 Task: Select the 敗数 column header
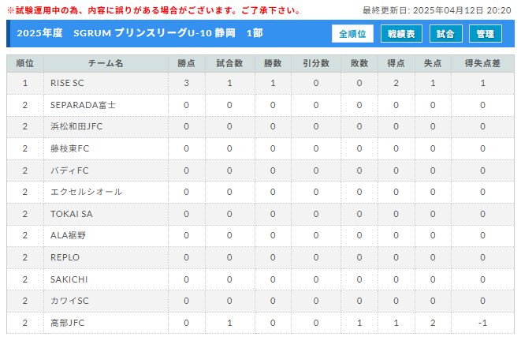click(x=359, y=64)
